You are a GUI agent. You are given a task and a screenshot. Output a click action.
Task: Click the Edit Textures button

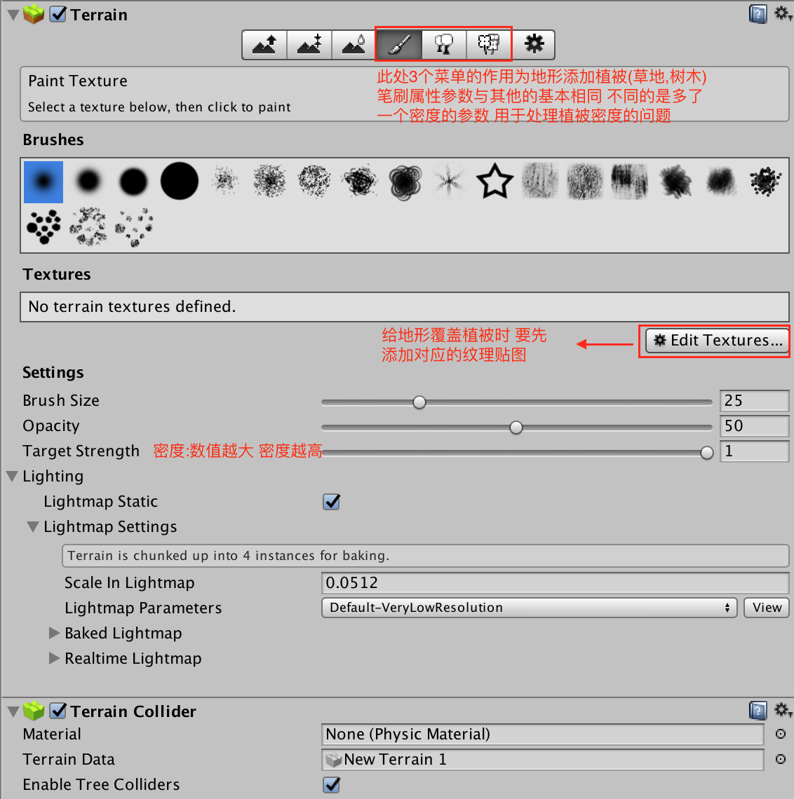point(716,341)
